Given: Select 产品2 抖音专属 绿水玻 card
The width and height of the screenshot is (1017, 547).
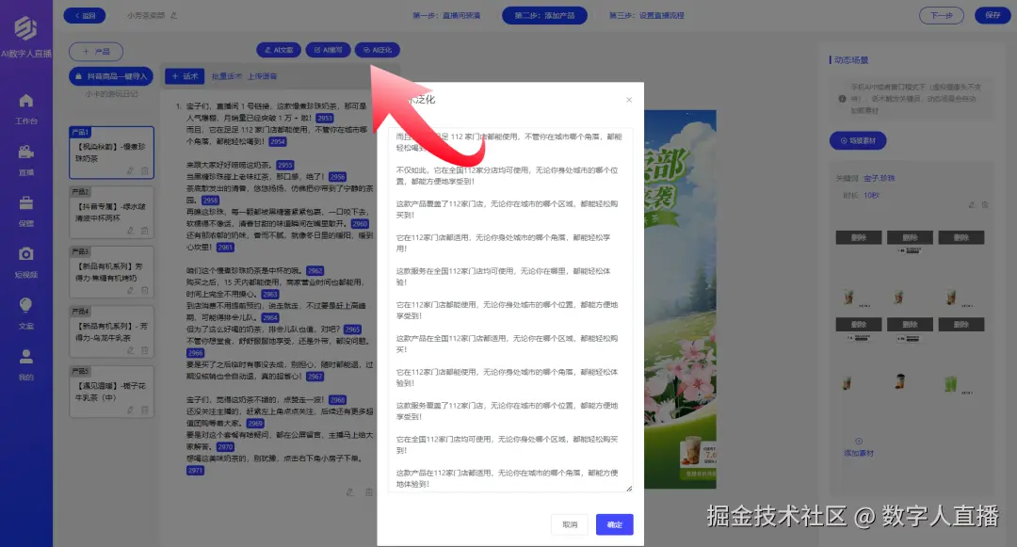Looking at the screenshot, I should (111, 212).
